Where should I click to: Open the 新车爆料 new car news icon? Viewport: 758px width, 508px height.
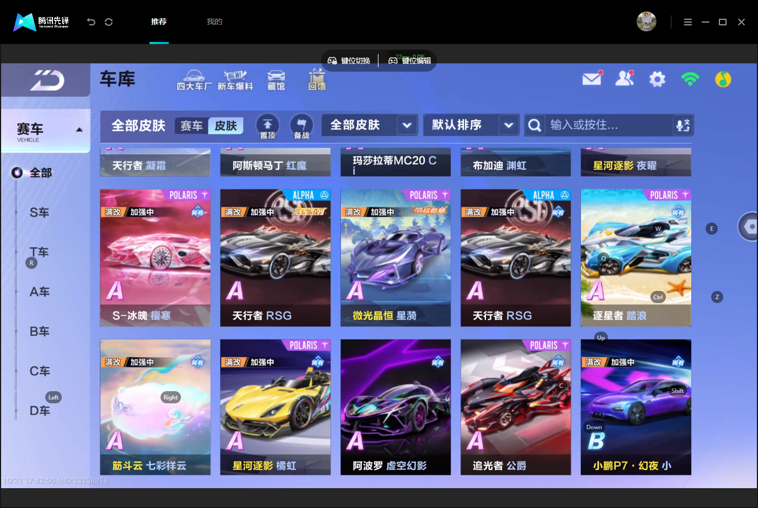click(235, 80)
